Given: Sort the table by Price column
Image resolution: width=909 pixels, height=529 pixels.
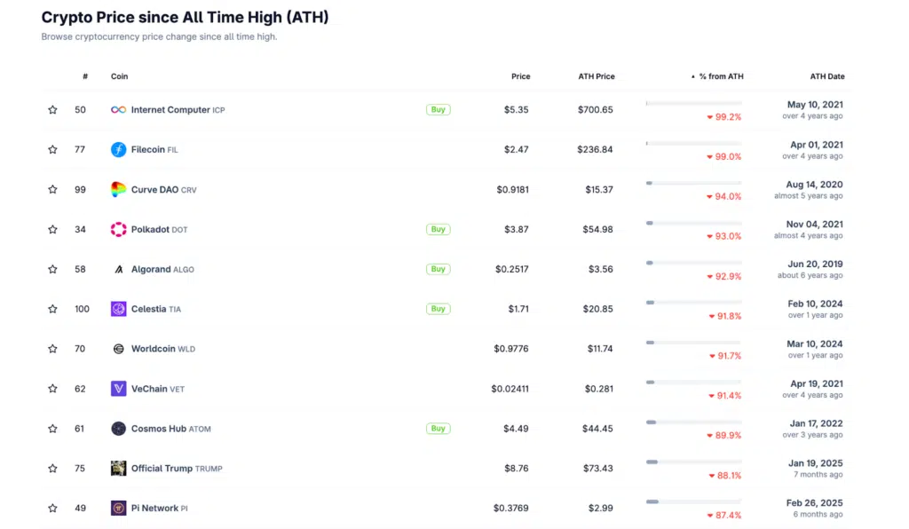Looking at the screenshot, I should click(520, 76).
